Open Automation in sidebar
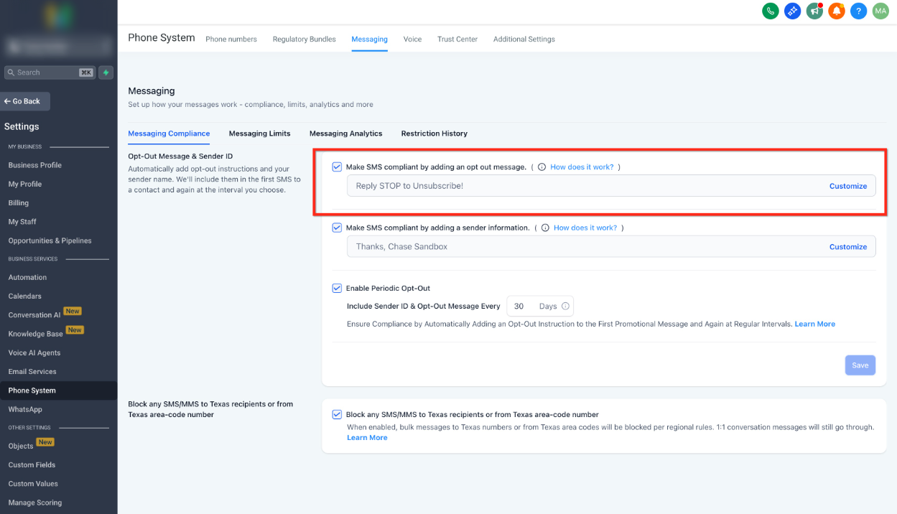 pyautogui.click(x=27, y=277)
